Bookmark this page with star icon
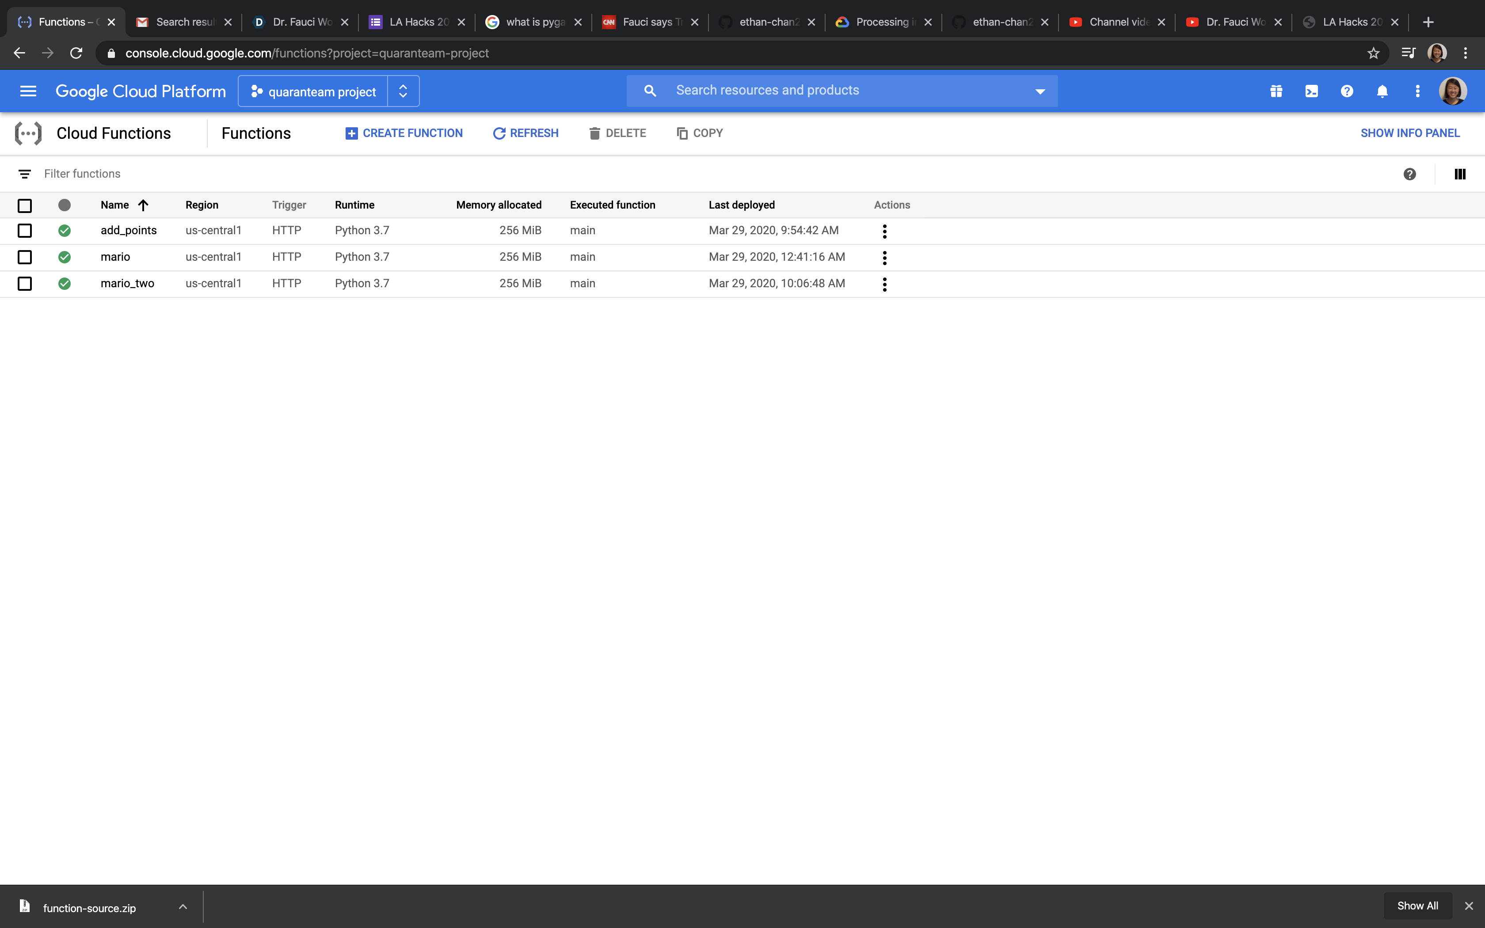The image size is (1485, 928). point(1373,53)
